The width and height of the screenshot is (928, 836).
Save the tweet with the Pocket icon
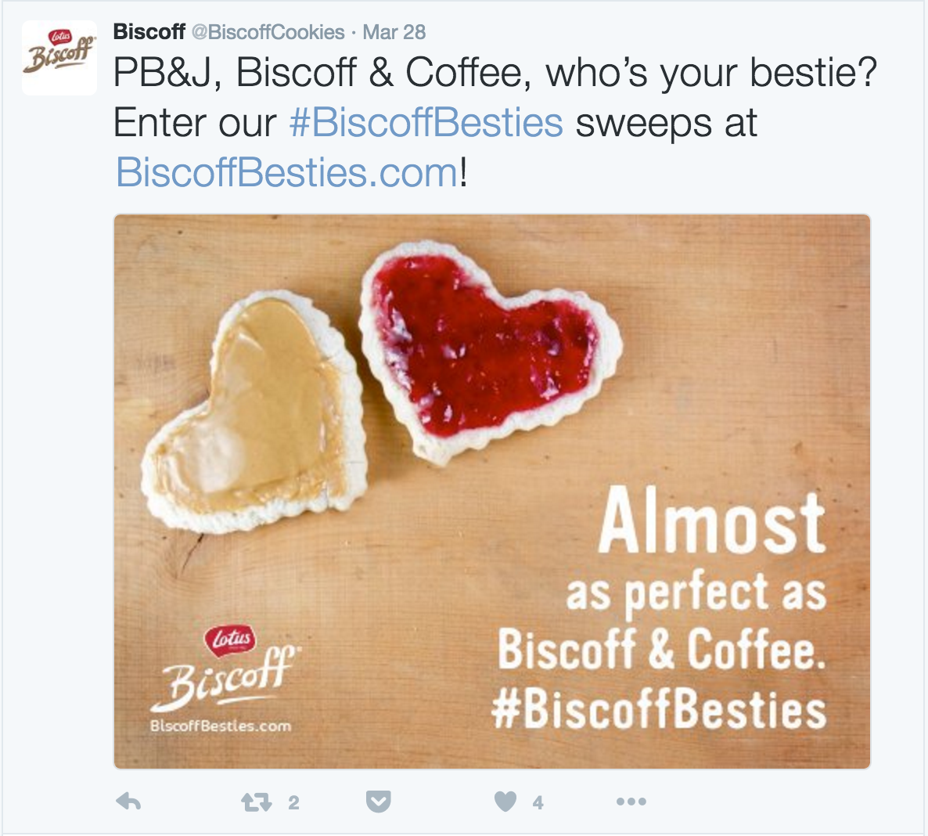379,802
